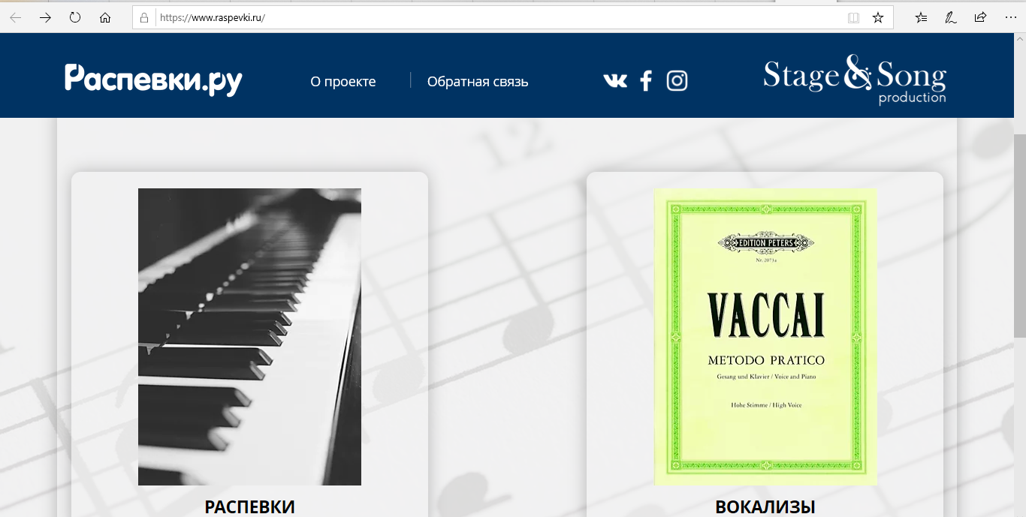Click the Распевки.ру site logo

tap(153, 80)
